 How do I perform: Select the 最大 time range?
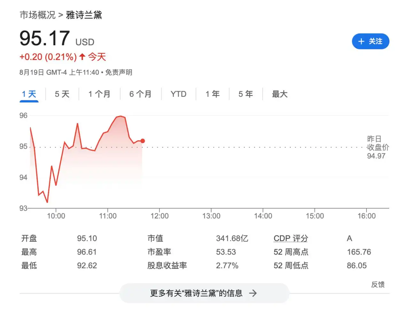(x=280, y=94)
